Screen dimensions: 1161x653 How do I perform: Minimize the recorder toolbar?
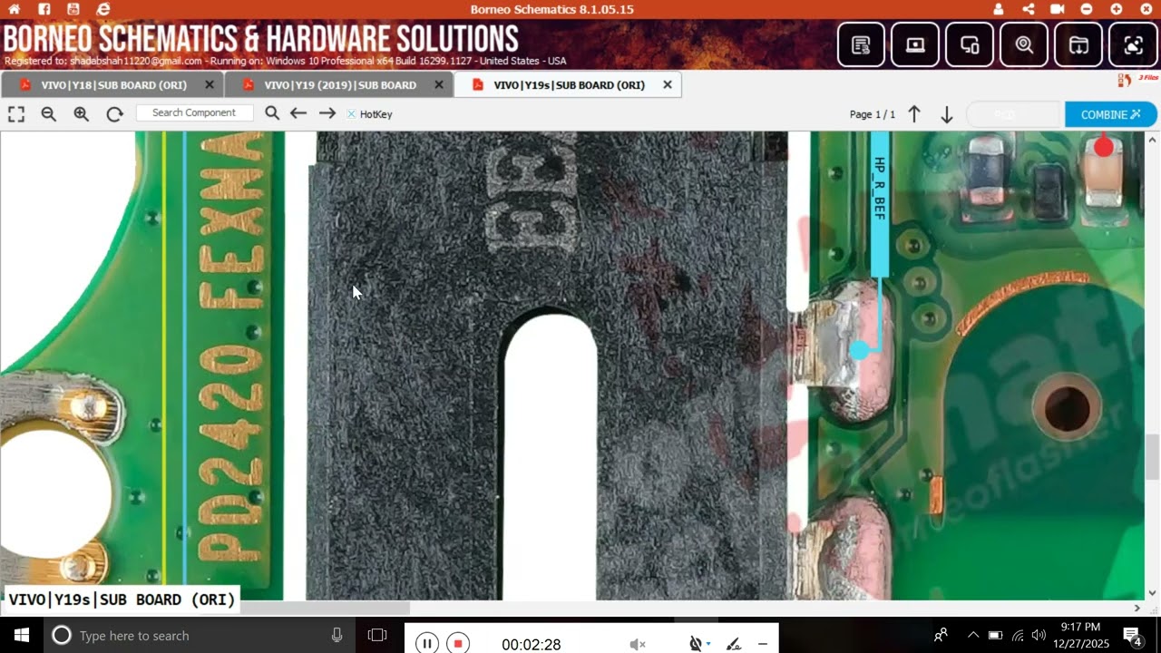[763, 644]
